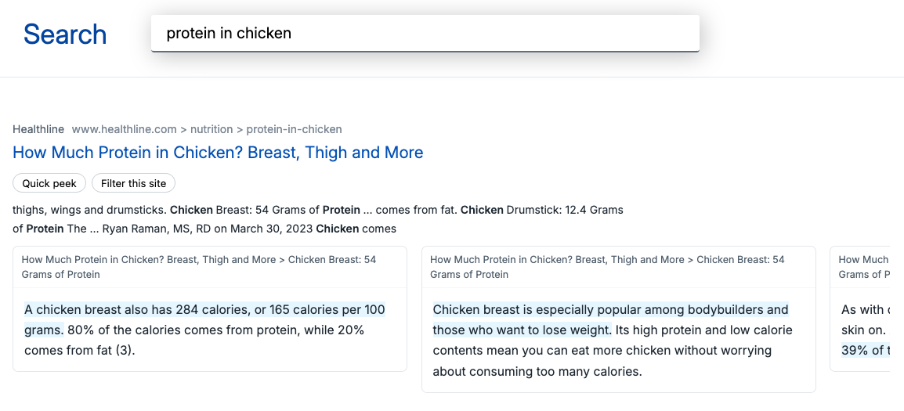Click '80% of the calories' text in first card
Screen dimensions: 904x411
click(194, 340)
